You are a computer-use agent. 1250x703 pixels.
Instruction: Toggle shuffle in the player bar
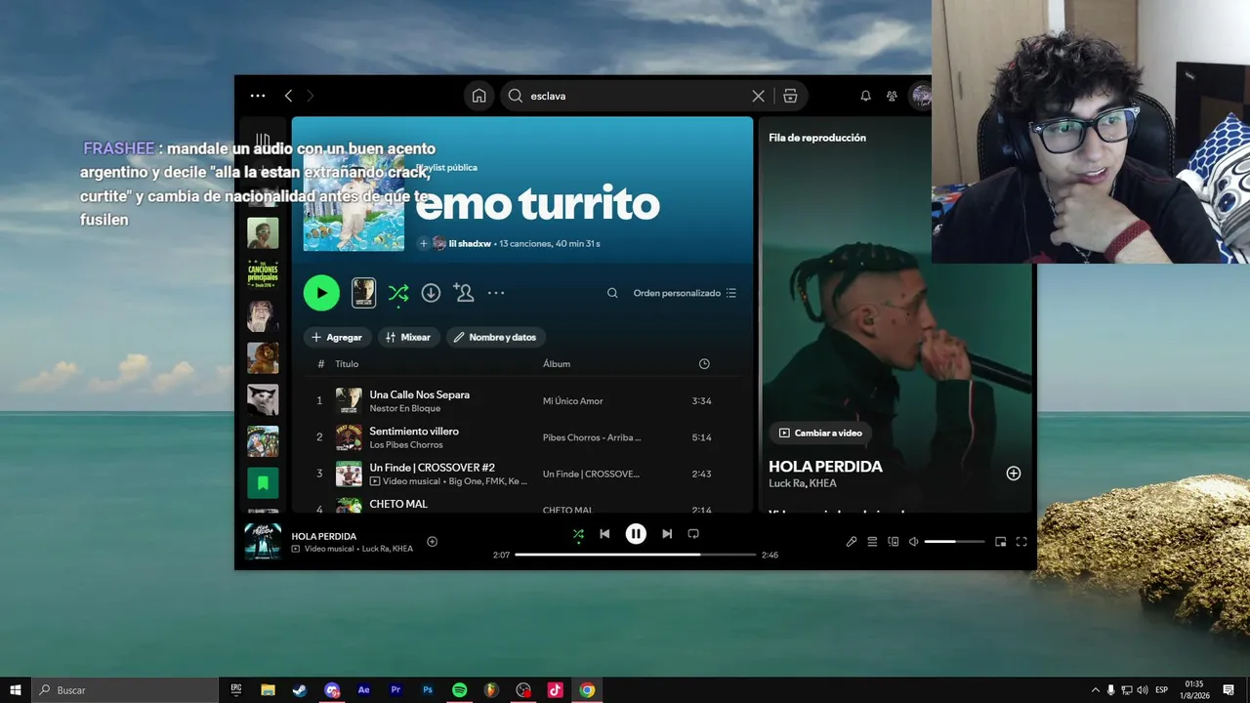pos(578,534)
